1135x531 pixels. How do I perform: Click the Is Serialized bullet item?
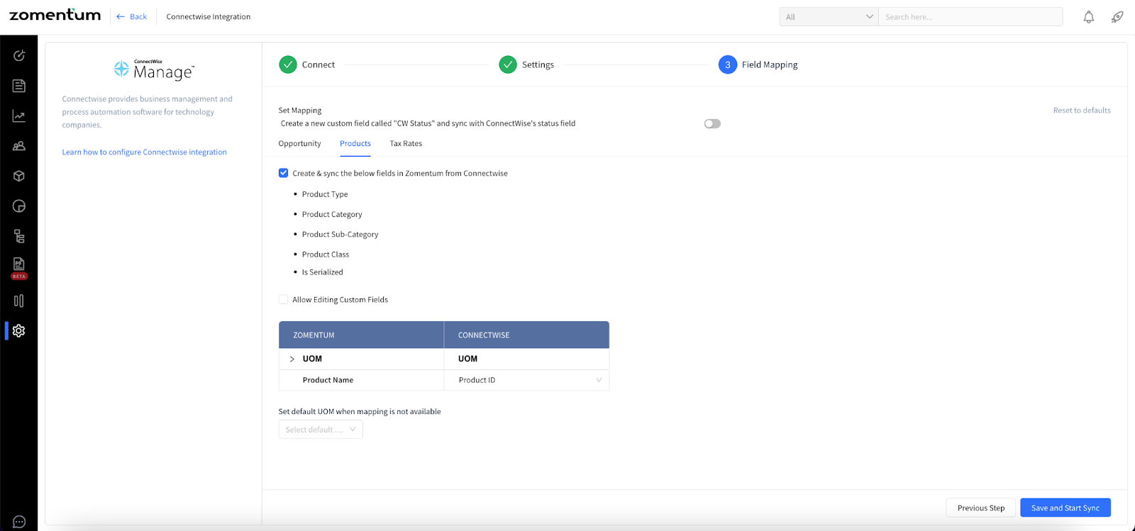click(322, 272)
